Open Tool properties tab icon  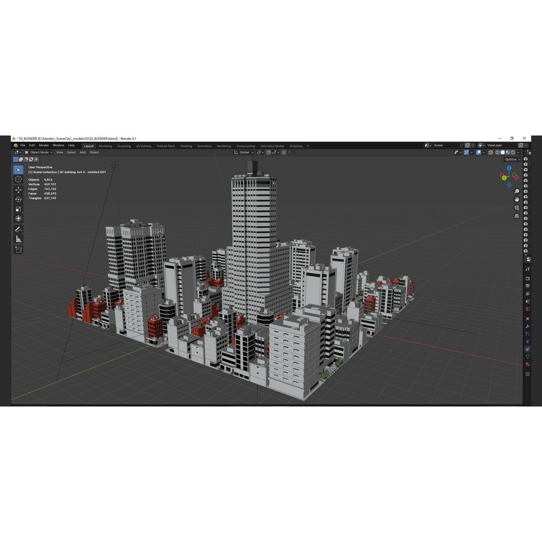(527, 269)
